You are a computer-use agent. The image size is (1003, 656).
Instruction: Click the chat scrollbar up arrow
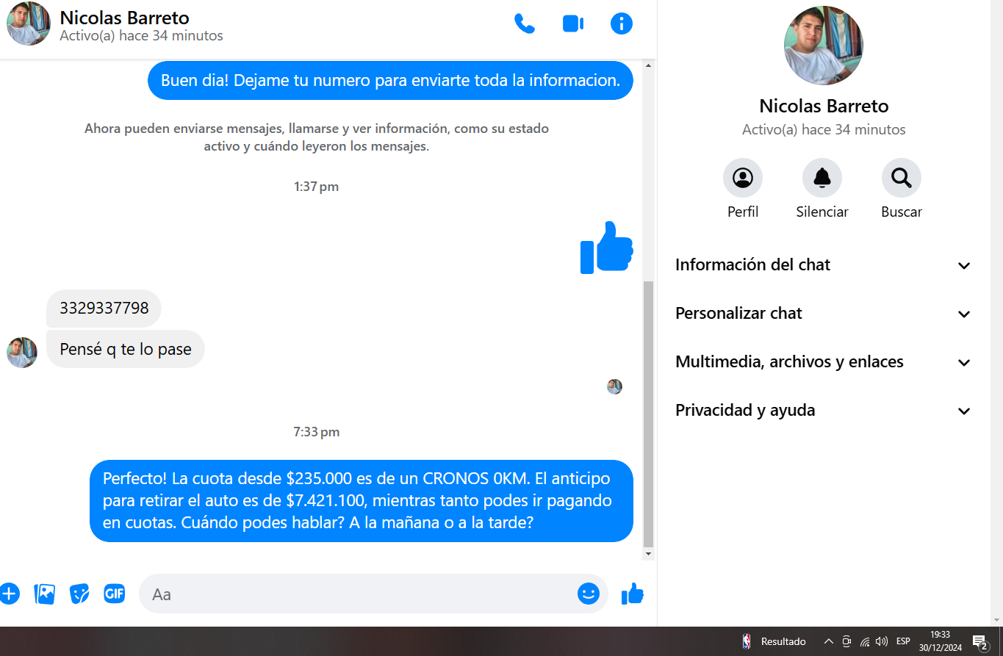(648, 65)
